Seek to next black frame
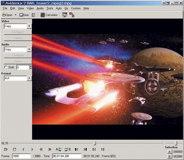 click(85, 150)
